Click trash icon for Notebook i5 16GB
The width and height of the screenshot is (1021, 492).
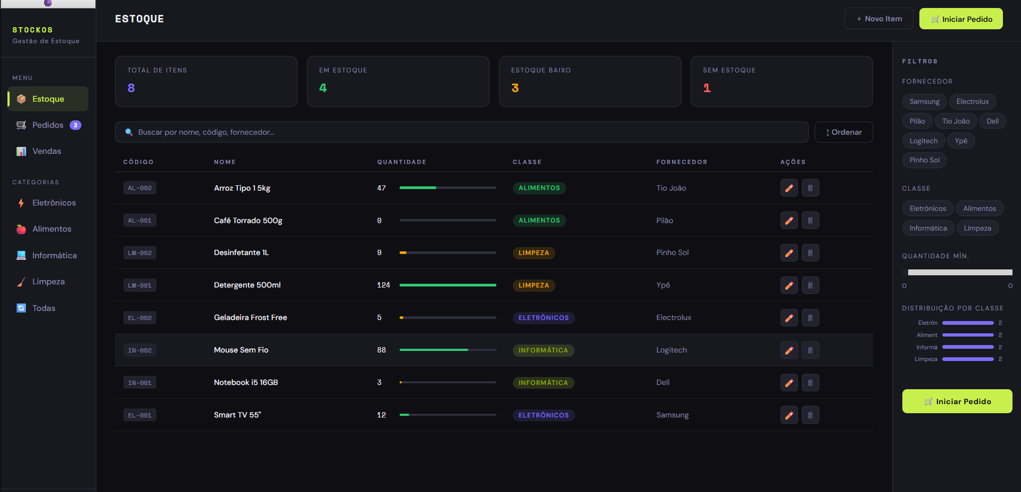[x=810, y=383]
